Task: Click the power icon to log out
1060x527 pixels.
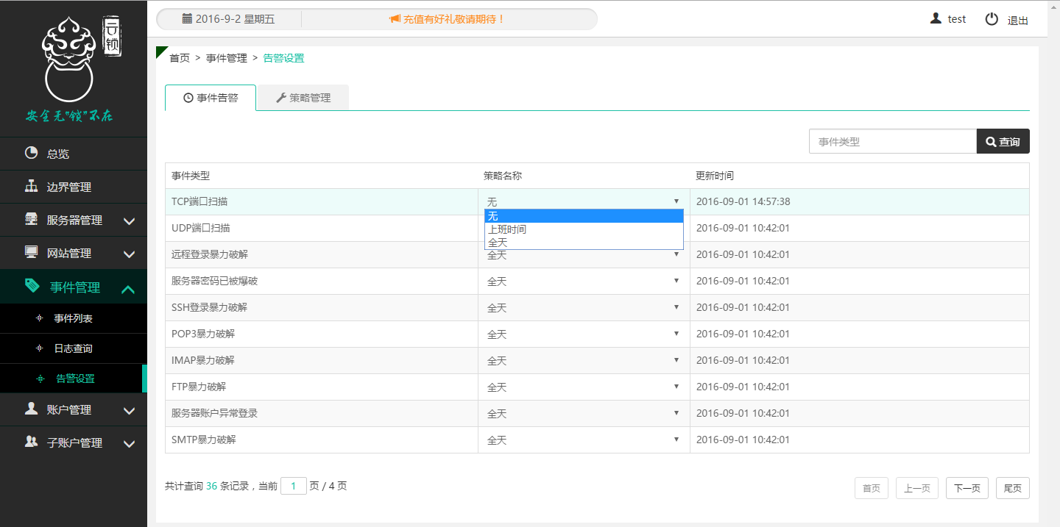Action: [x=992, y=19]
